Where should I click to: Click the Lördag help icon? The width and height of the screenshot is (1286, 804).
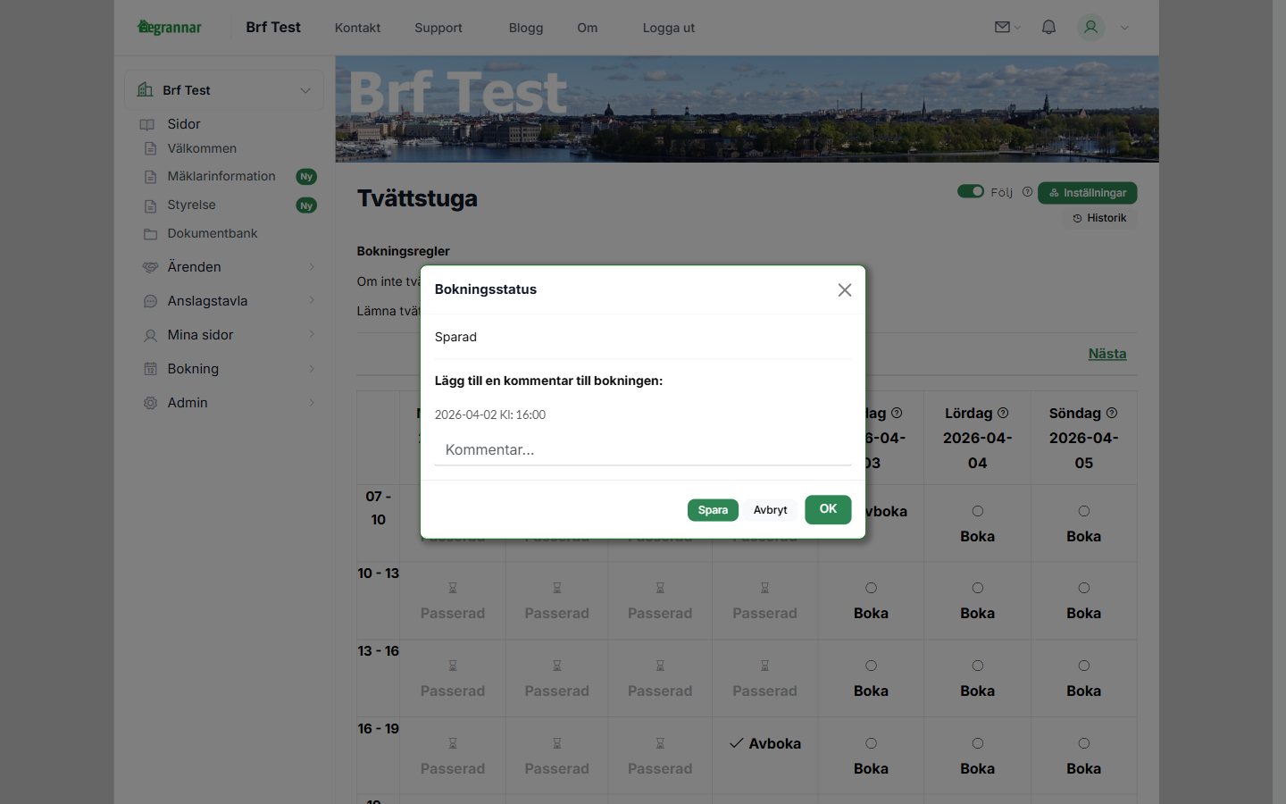(1003, 413)
